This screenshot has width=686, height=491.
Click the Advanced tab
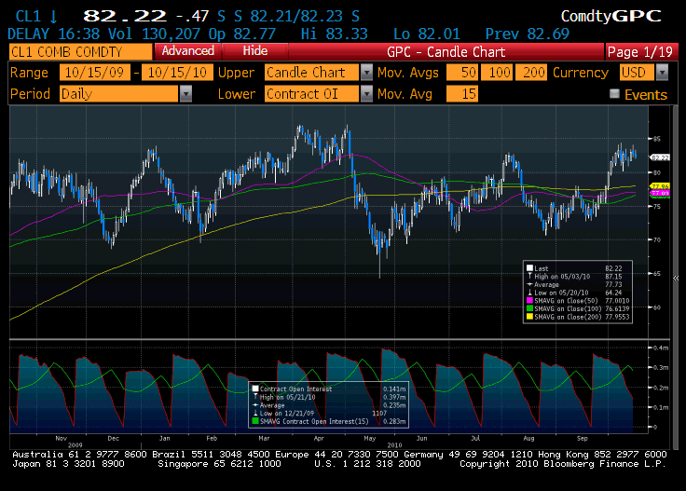(x=186, y=51)
